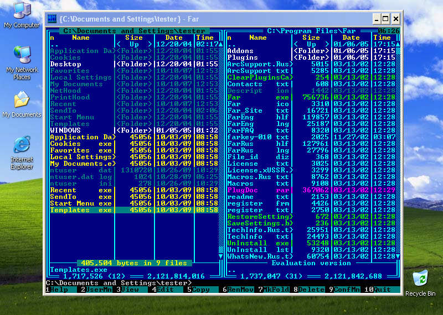Select the NetHood folder row
Image resolution: width=443 pixels, height=315 pixels.
[x=134, y=91]
